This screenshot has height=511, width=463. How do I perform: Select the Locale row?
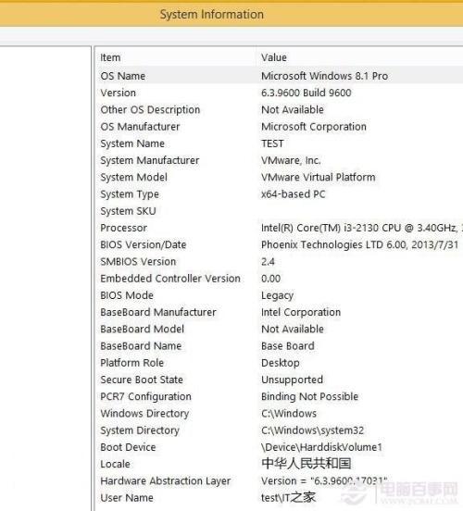tap(280, 464)
